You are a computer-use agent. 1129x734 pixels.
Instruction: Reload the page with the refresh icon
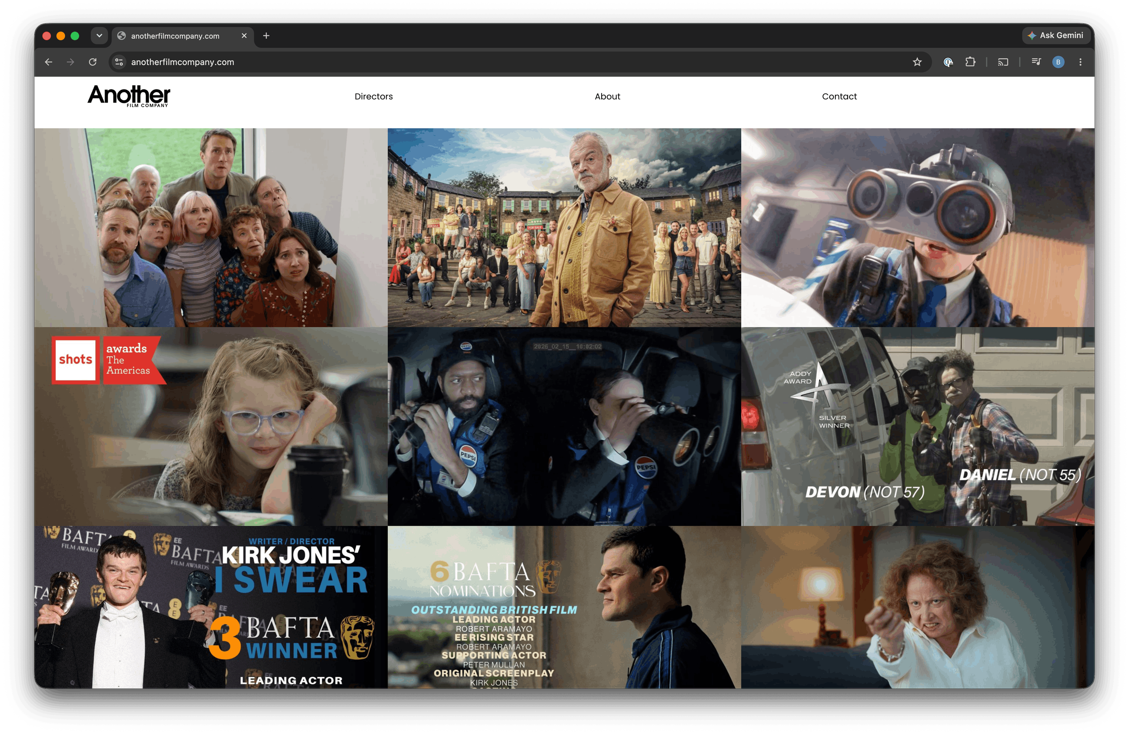pos(93,62)
